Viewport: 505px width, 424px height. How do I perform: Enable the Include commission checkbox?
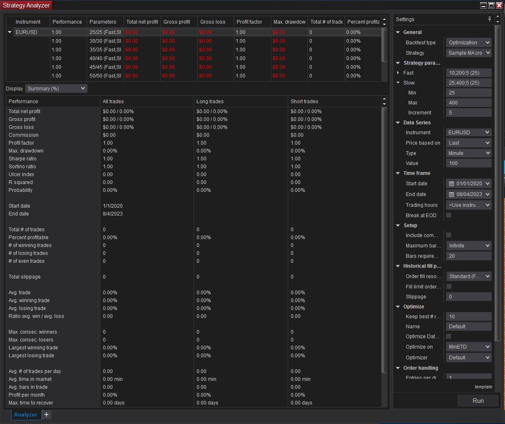tap(449, 235)
